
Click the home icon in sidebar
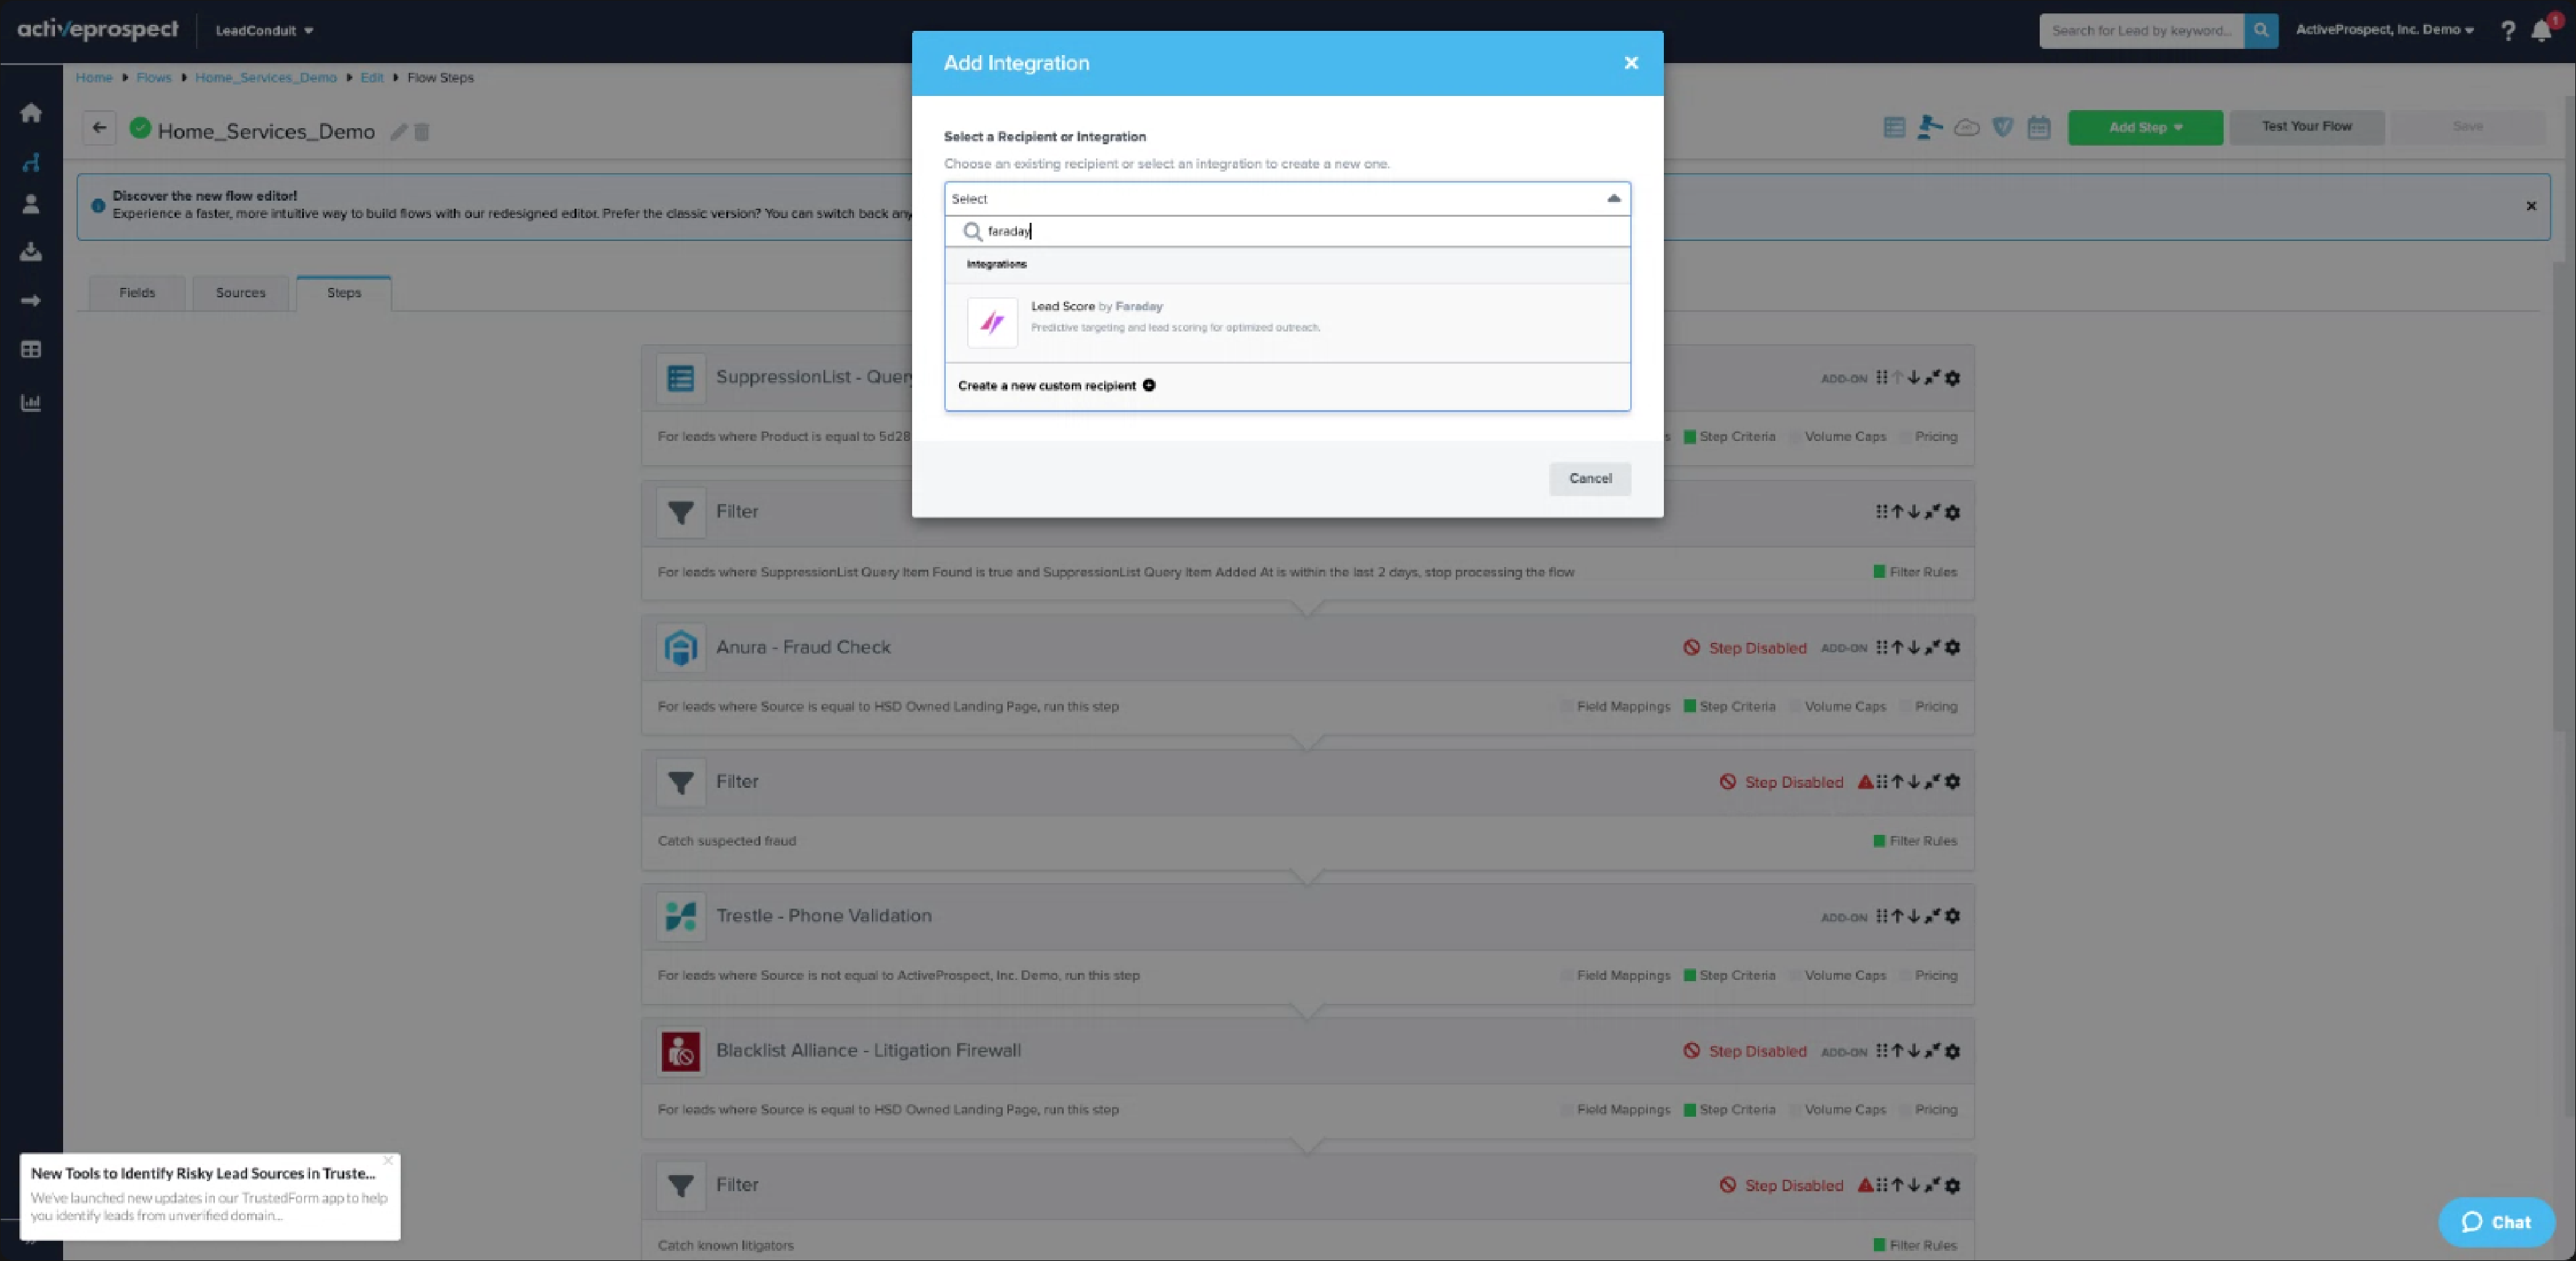click(x=31, y=113)
